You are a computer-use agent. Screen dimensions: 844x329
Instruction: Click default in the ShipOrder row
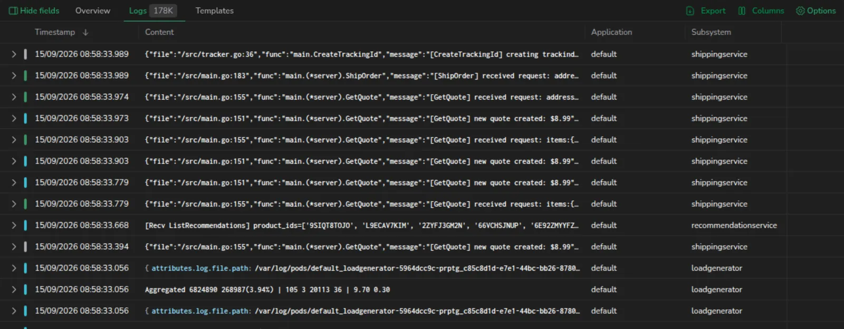point(603,75)
